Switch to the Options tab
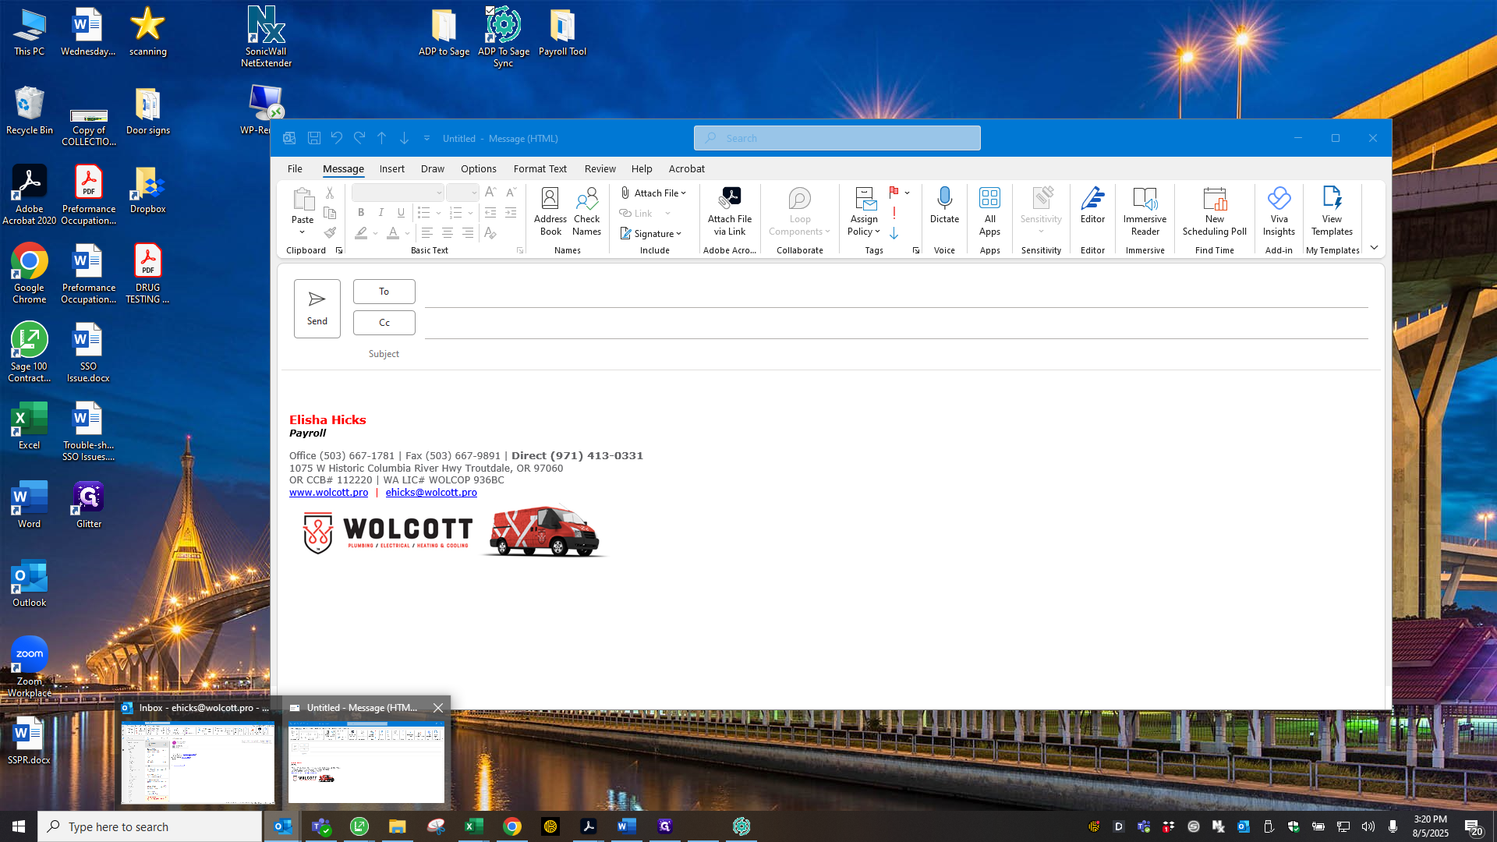This screenshot has width=1497, height=842. [x=478, y=169]
